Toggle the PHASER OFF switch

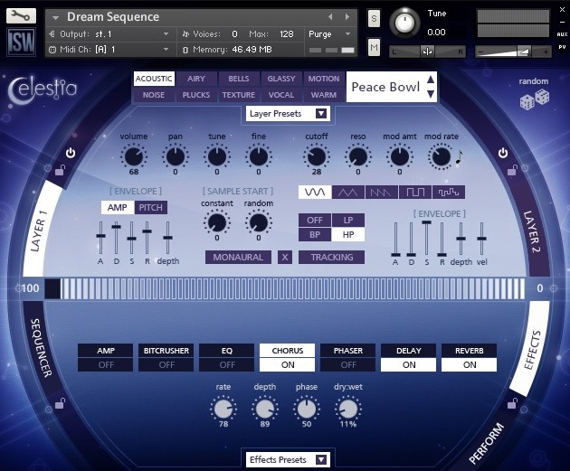(348, 364)
